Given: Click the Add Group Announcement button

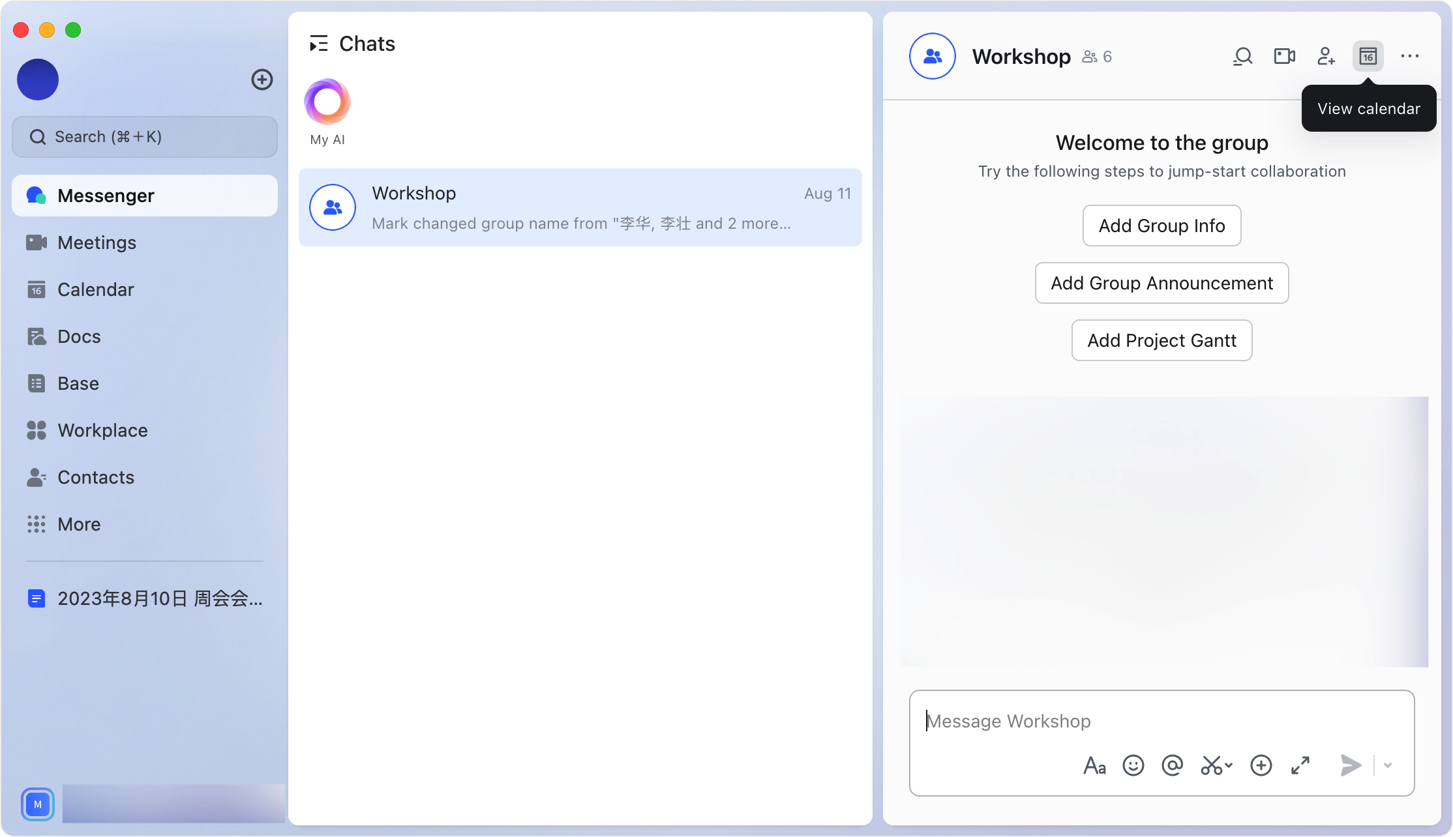Looking at the screenshot, I should point(1161,283).
